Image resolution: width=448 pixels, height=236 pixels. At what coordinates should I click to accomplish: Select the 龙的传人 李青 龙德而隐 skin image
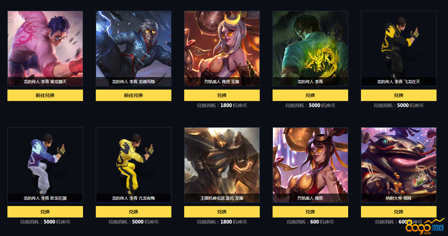(x=134, y=48)
